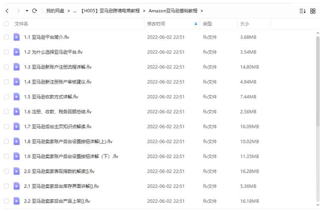Switch to grid view

(x=312, y=11)
